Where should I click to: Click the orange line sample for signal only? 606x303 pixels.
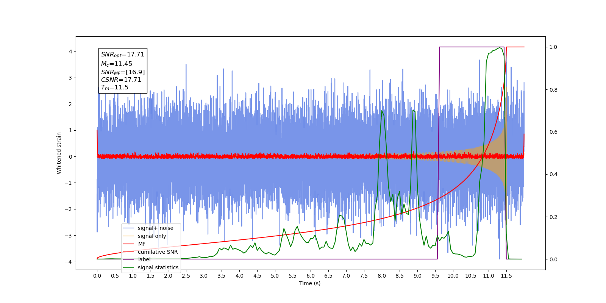click(129, 236)
